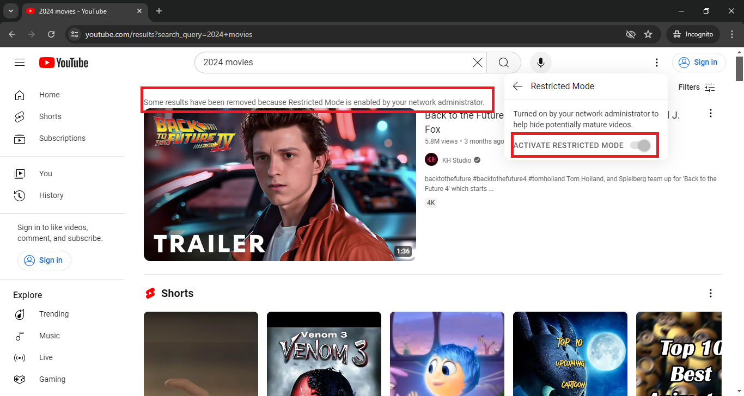Screen dimensions: 744x396
Task: Open a new tab with the plus button
Action: pos(159,11)
